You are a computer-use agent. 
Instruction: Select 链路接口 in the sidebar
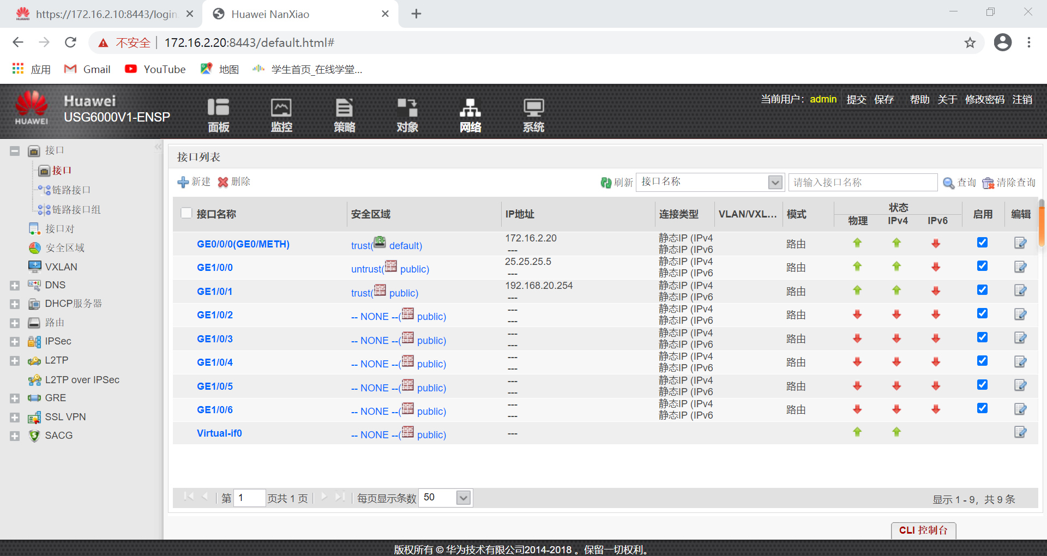(71, 190)
